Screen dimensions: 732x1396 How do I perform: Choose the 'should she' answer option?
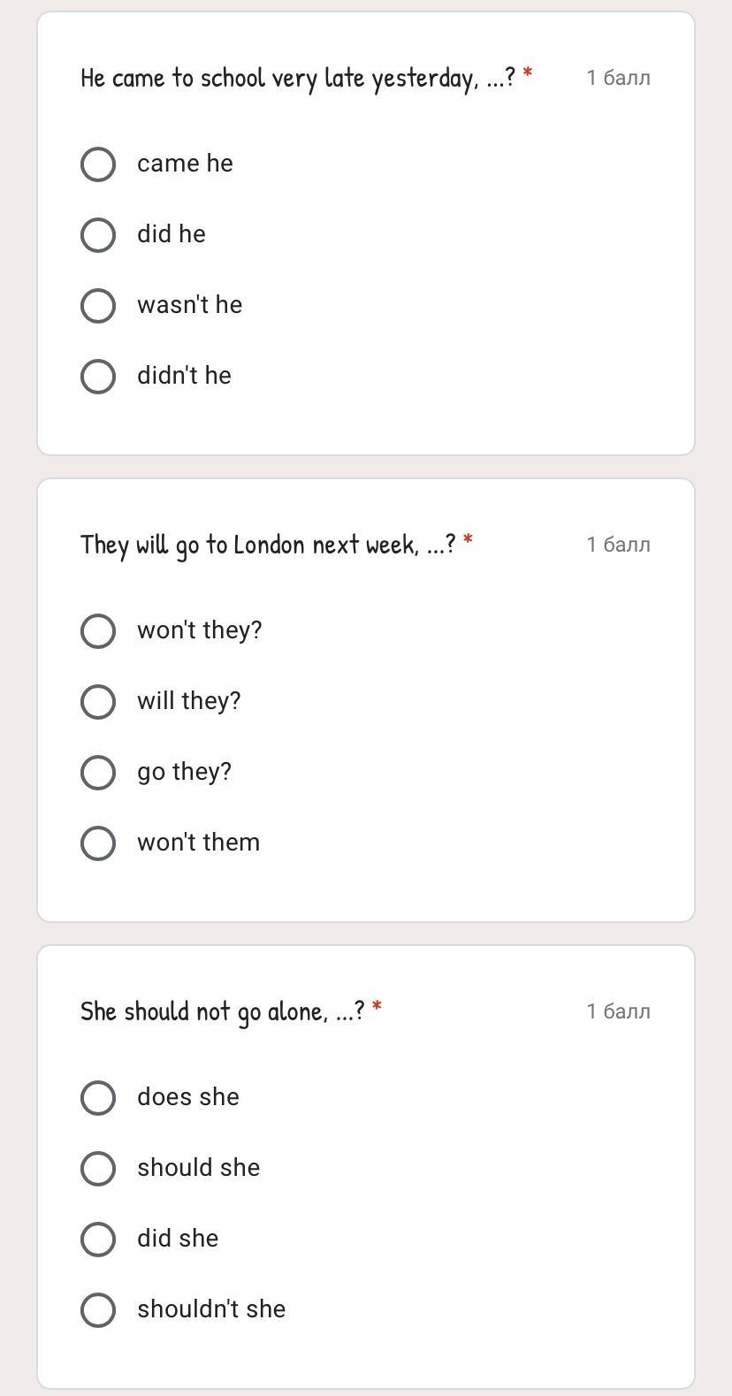coord(98,1169)
